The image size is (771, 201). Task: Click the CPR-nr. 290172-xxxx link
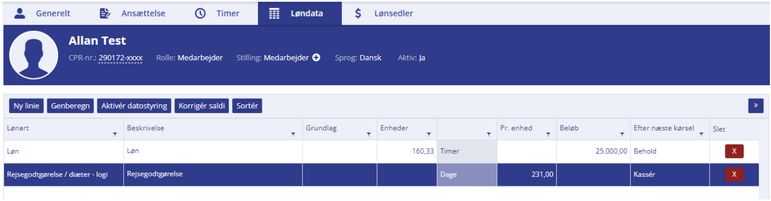click(x=121, y=58)
